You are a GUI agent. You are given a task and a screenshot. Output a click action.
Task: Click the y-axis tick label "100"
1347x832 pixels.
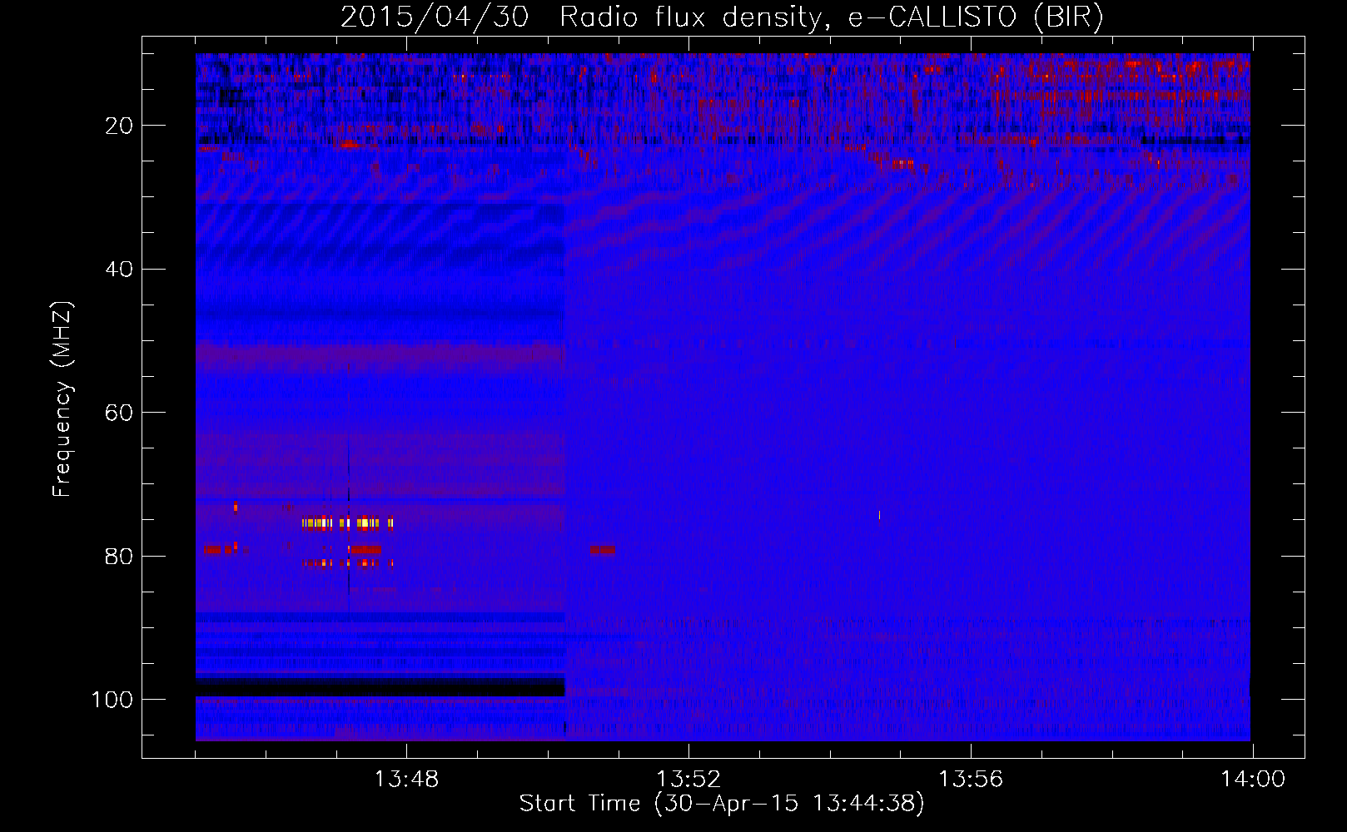click(x=112, y=700)
